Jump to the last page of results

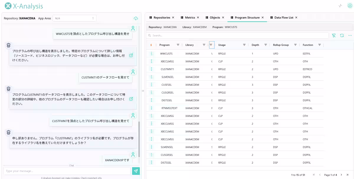tap(348, 175)
